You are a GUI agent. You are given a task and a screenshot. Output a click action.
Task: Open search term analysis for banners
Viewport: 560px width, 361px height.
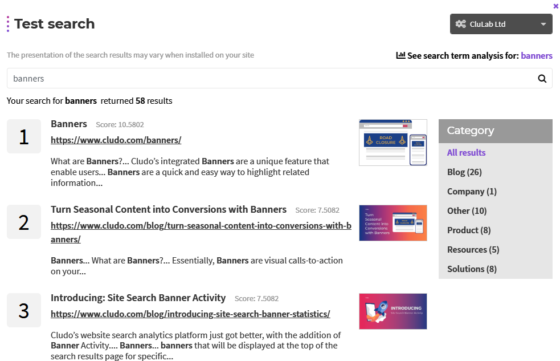coord(537,56)
